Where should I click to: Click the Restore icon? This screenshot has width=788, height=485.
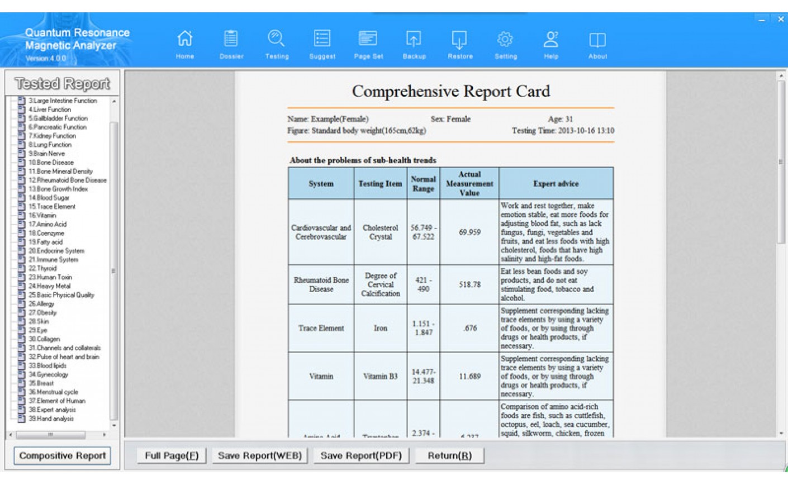pos(459,39)
